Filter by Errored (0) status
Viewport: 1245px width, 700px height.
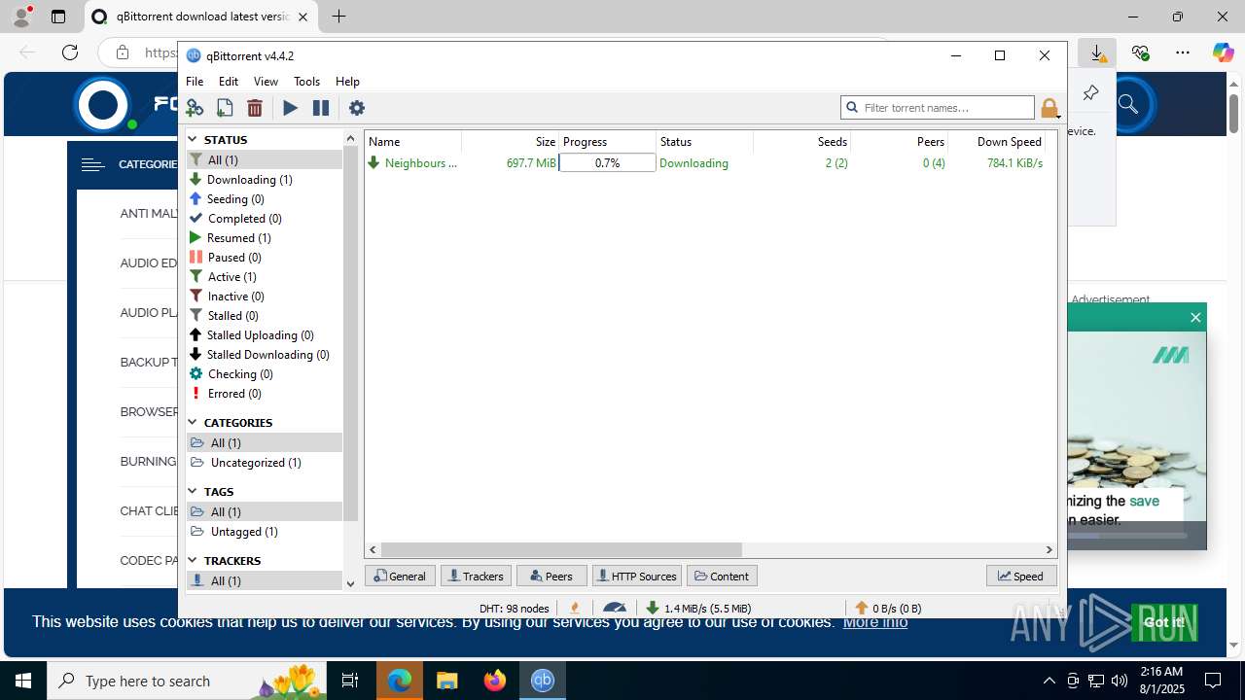tap(265, 393)
